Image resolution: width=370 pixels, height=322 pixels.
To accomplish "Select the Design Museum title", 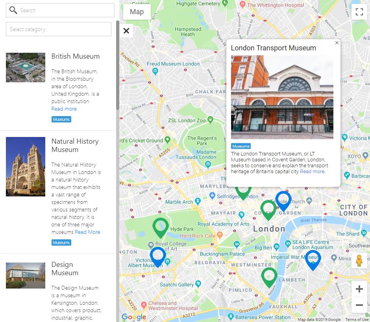I will [x=65, y=268].
